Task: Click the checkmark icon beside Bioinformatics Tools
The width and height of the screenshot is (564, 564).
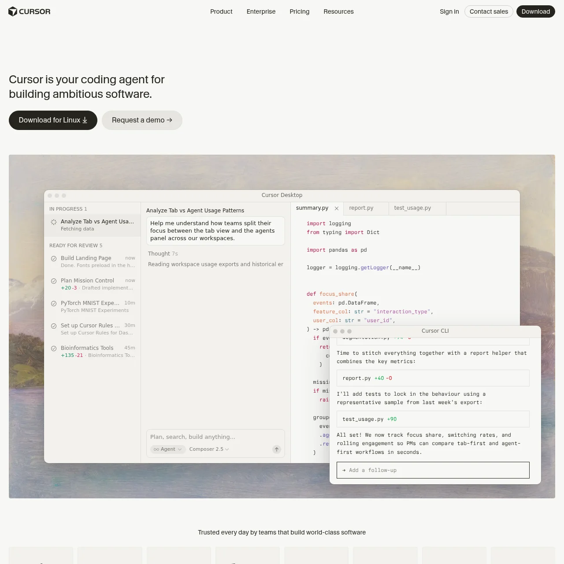Action: coord(54,349)
